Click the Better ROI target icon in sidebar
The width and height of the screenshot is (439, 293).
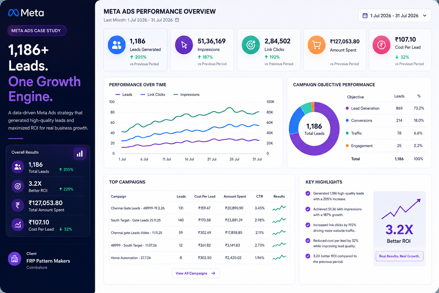(18, 186)
